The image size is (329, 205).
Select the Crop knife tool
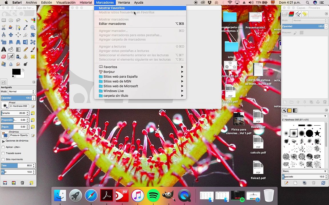click(26, 35)
